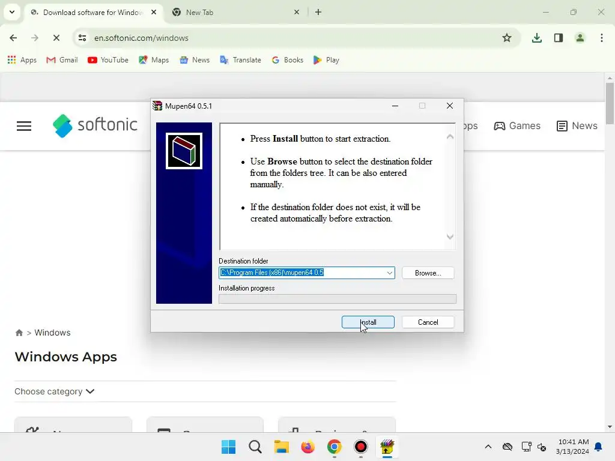Open the Chrome profile icon
The image size is (615, 461).
coord(580,38)
